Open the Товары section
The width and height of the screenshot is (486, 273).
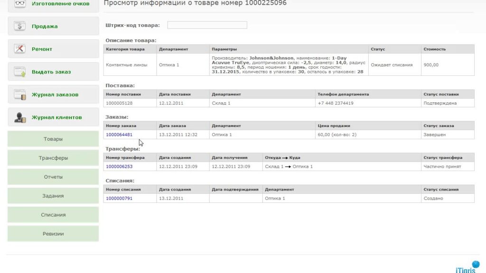click(x=53, y=139)
